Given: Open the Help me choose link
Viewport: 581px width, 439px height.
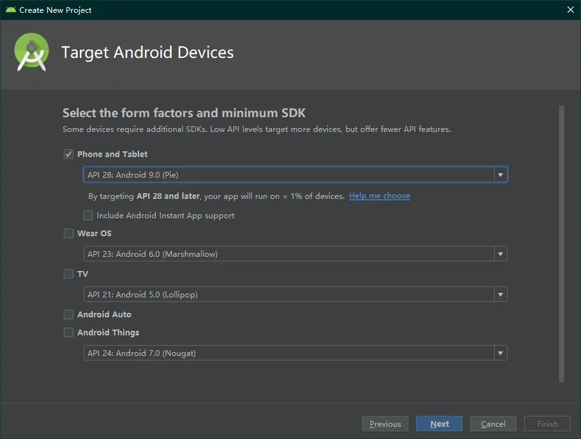Looking at the screenshot, I should tap(379, 196).
